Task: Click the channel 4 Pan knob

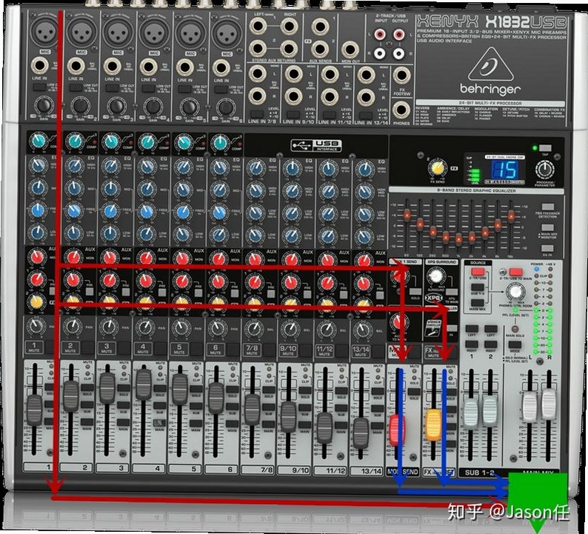Action: pos(144,328)
